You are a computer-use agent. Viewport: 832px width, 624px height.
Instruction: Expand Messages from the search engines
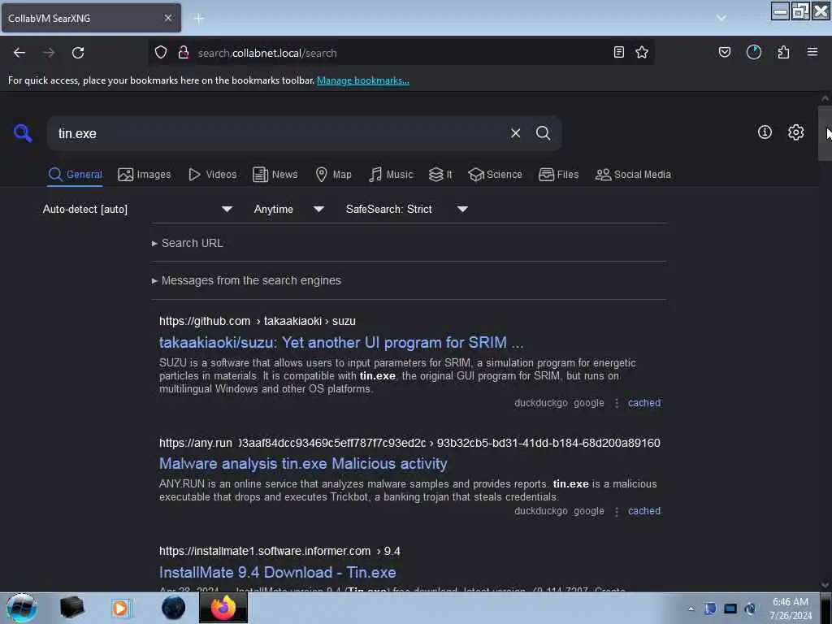[246, 280]
